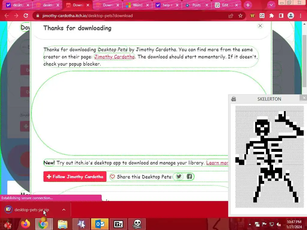Viewport: 307px width, 230px height.
Task: Click the dancing skeleton image
Action: click(x=270, y=156)
